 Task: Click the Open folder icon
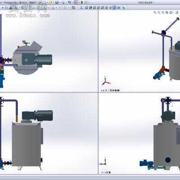50,2
